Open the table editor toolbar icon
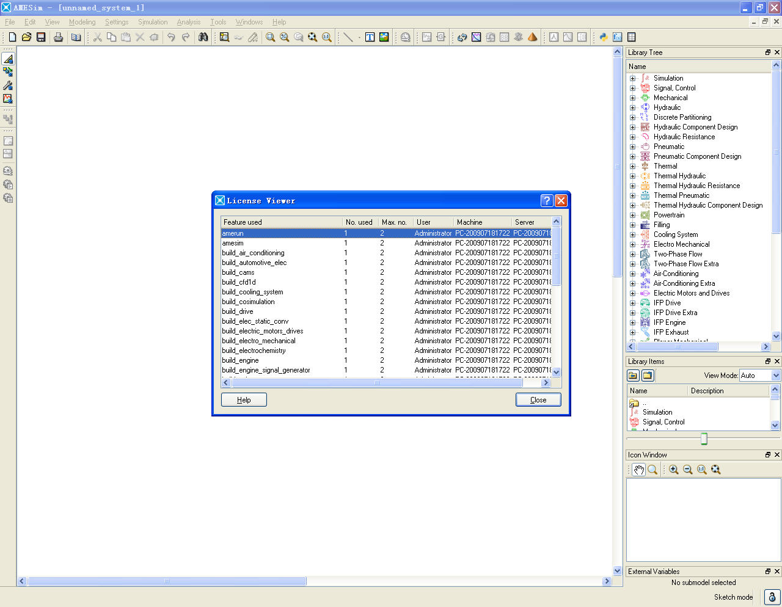Image resolution: width=782 pixels, height=607 pixels. [632, 37]
